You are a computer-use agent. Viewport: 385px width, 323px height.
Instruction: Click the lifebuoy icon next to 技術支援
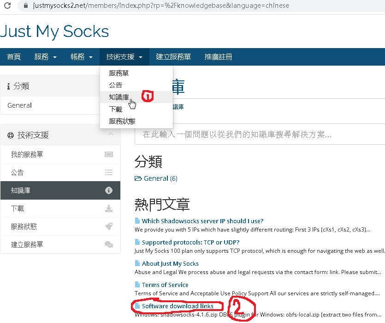[x=11, y=135]
